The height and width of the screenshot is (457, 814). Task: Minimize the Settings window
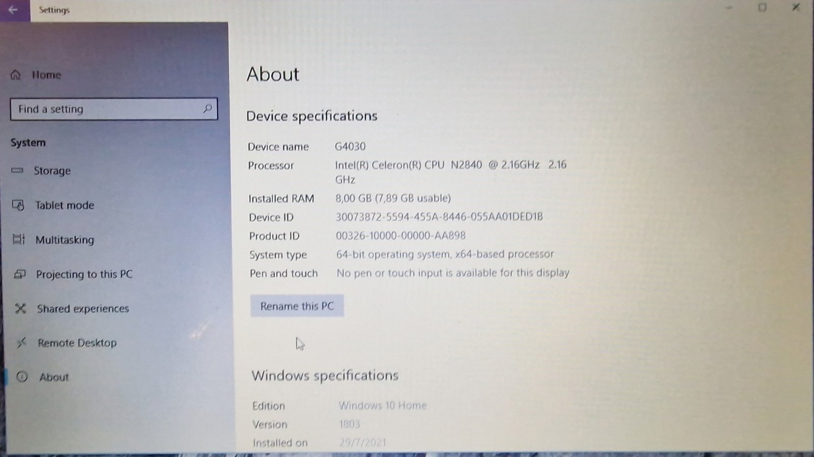coord(729,8)
